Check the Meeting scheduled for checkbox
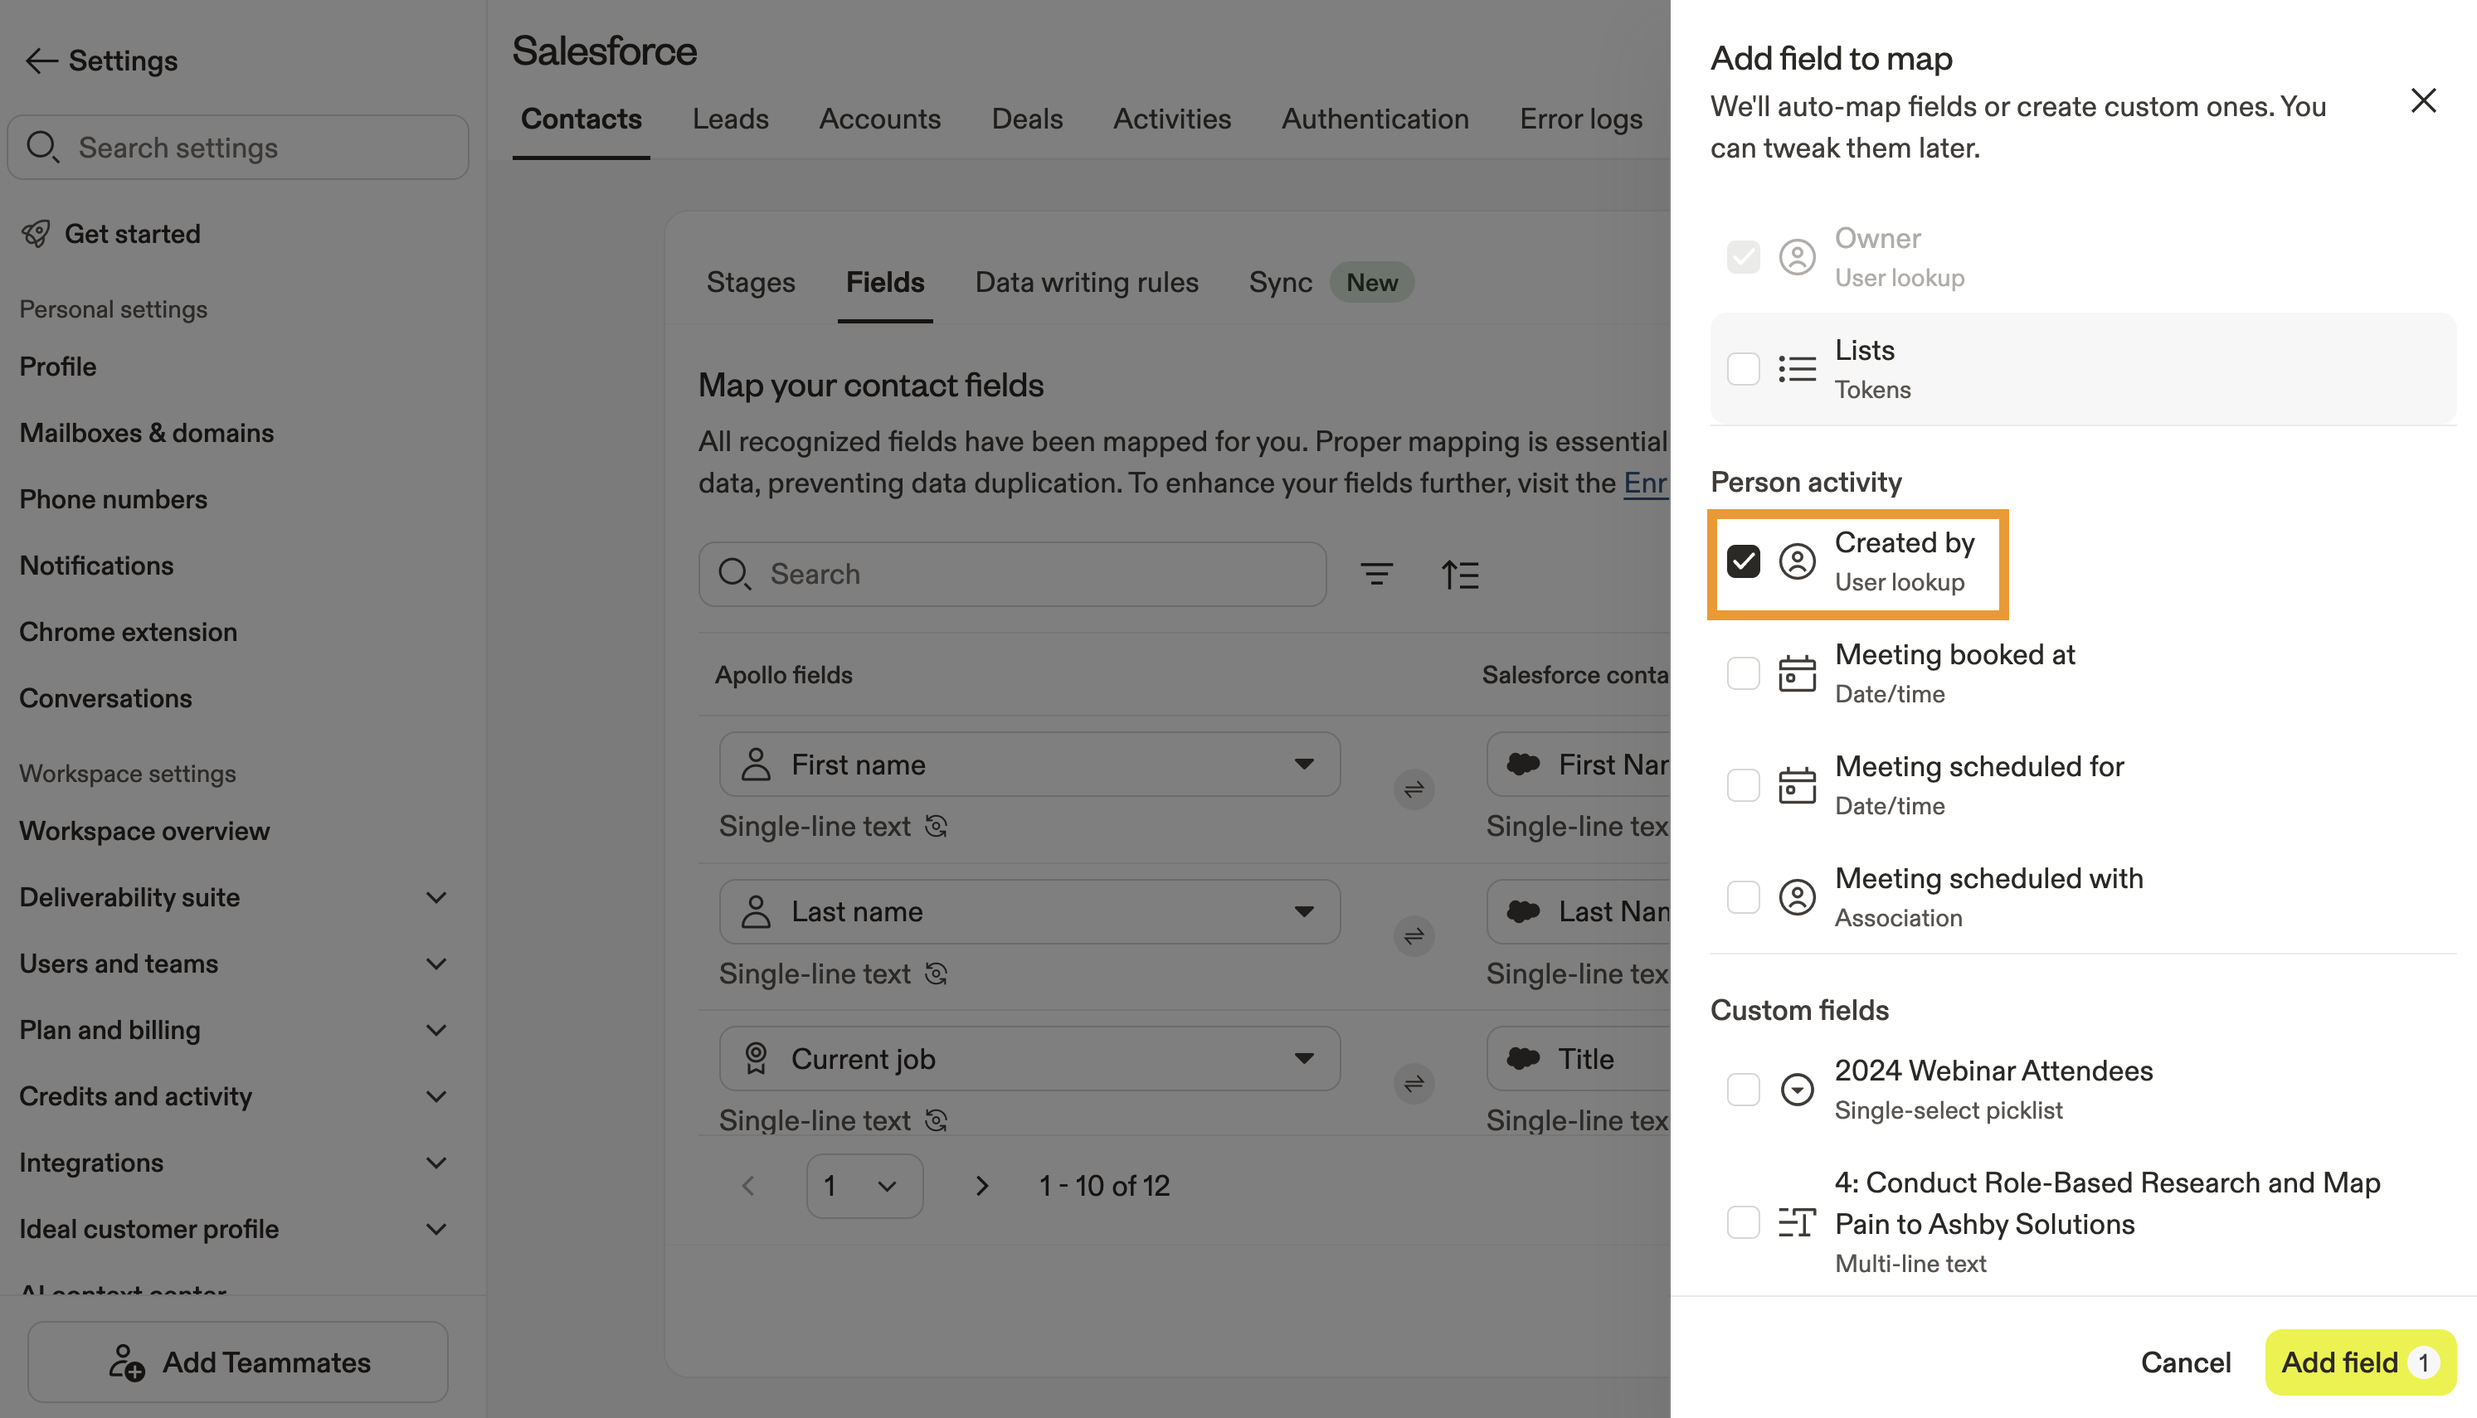The width and height of the screenshot is (2477, 1418). tap(1743, 785)
